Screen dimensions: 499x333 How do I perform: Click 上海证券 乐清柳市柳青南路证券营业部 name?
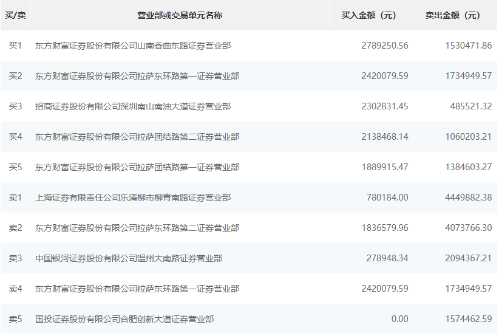pyautogui.click(x=133, y=197)
